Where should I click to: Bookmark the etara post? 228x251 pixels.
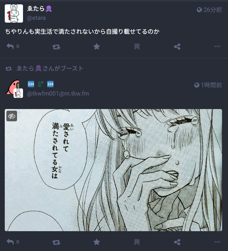[137, 47]
